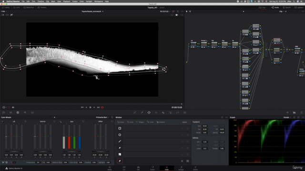The width and height of the screenshot is (305, 171).
Task: Enable the square Linear window shape
Action: point(120,128)
